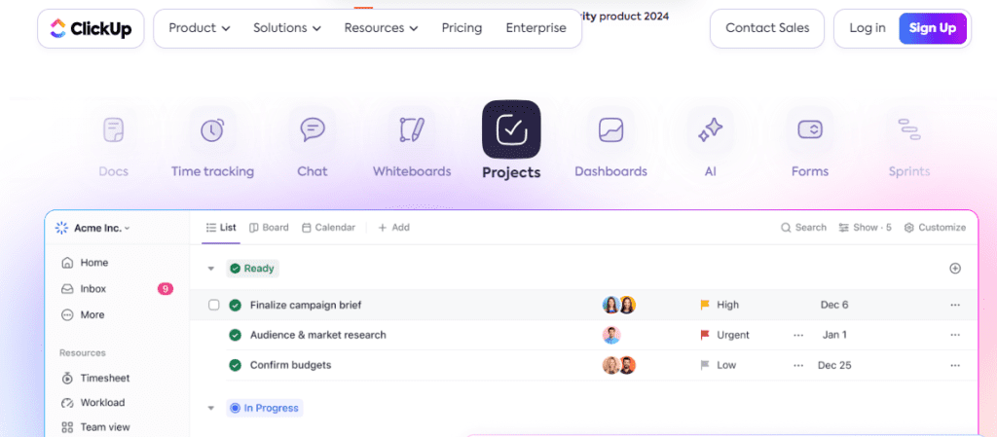
Task: Toggle the Confirm budgets completion status circle
Action: point(235,365)
